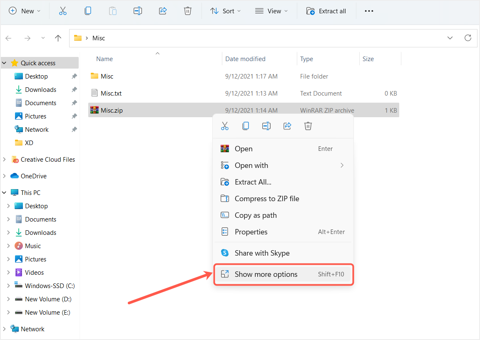
Task: Open the View dropdown menu
Action: pos(271,11)
